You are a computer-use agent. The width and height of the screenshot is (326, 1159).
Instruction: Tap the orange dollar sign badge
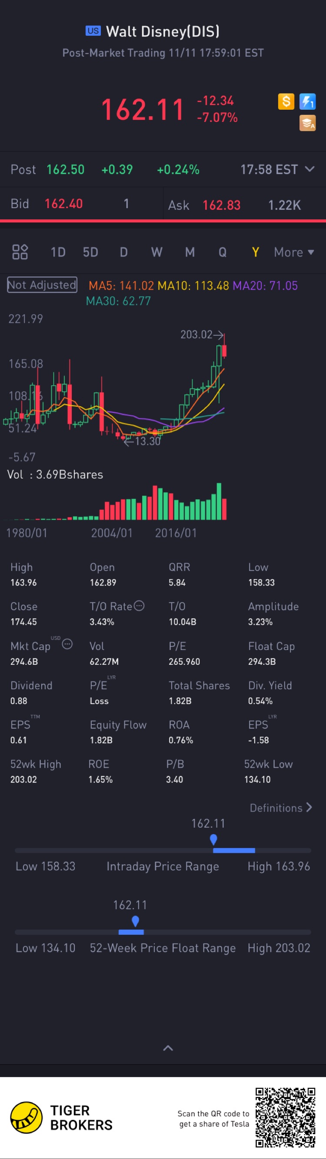point(286,102)
